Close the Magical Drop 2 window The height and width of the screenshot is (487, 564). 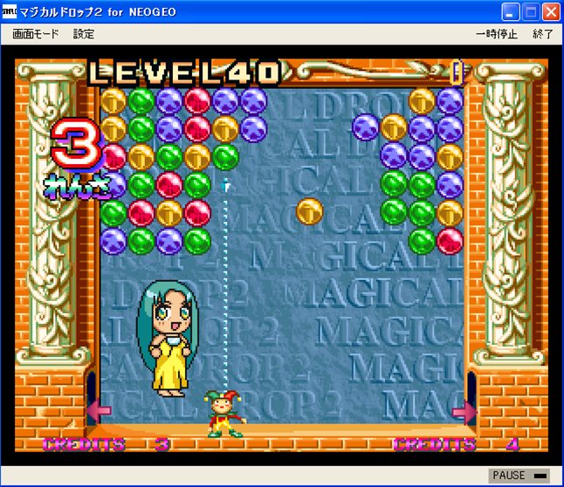pos(551,12)
